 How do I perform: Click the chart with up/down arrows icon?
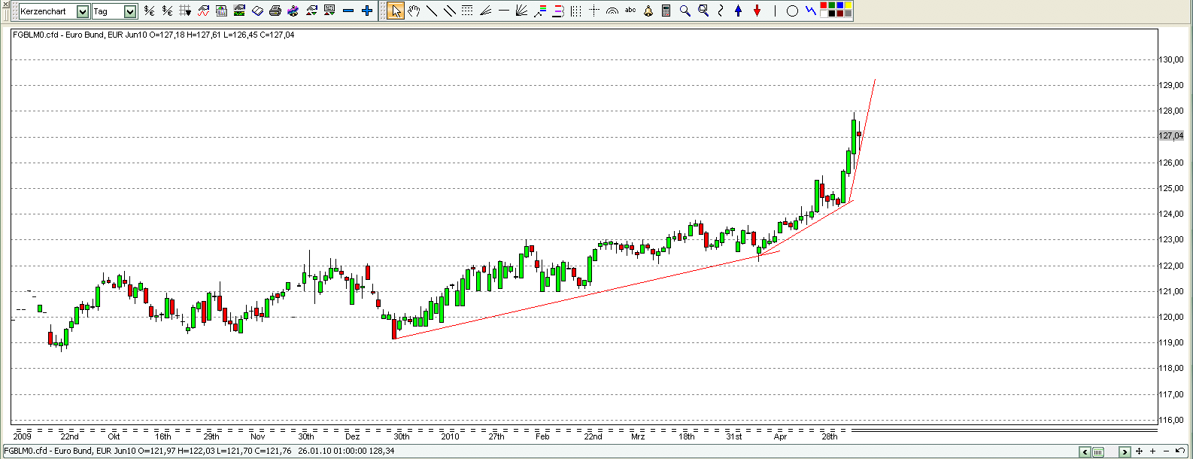311,11
